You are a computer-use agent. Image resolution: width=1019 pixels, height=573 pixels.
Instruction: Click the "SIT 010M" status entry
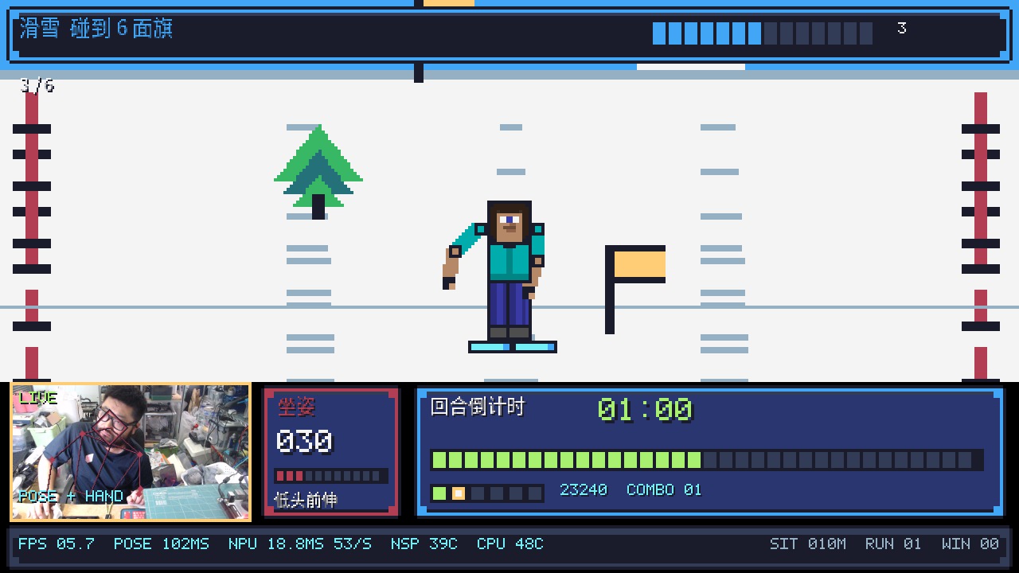coord(808,544)
